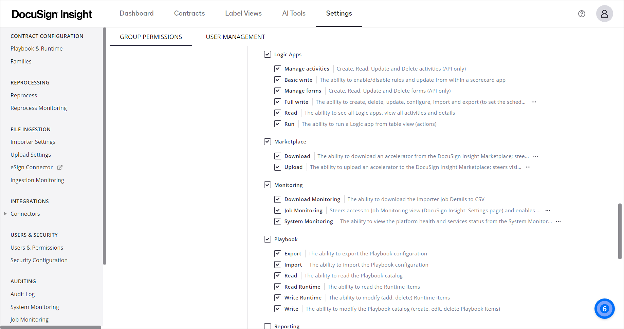This screenshot has width=624, height=329.
Task: Open the Contracts menu item
Action: (189, 14)
